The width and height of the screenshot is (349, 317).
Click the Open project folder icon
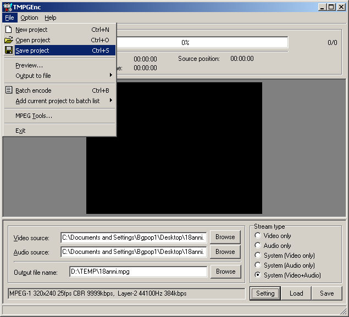click(x=9, y=40)
